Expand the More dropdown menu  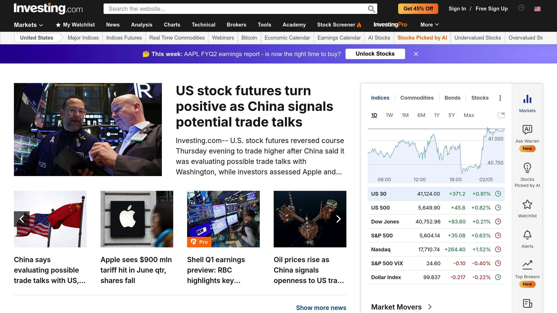click(x=429, y=25)
